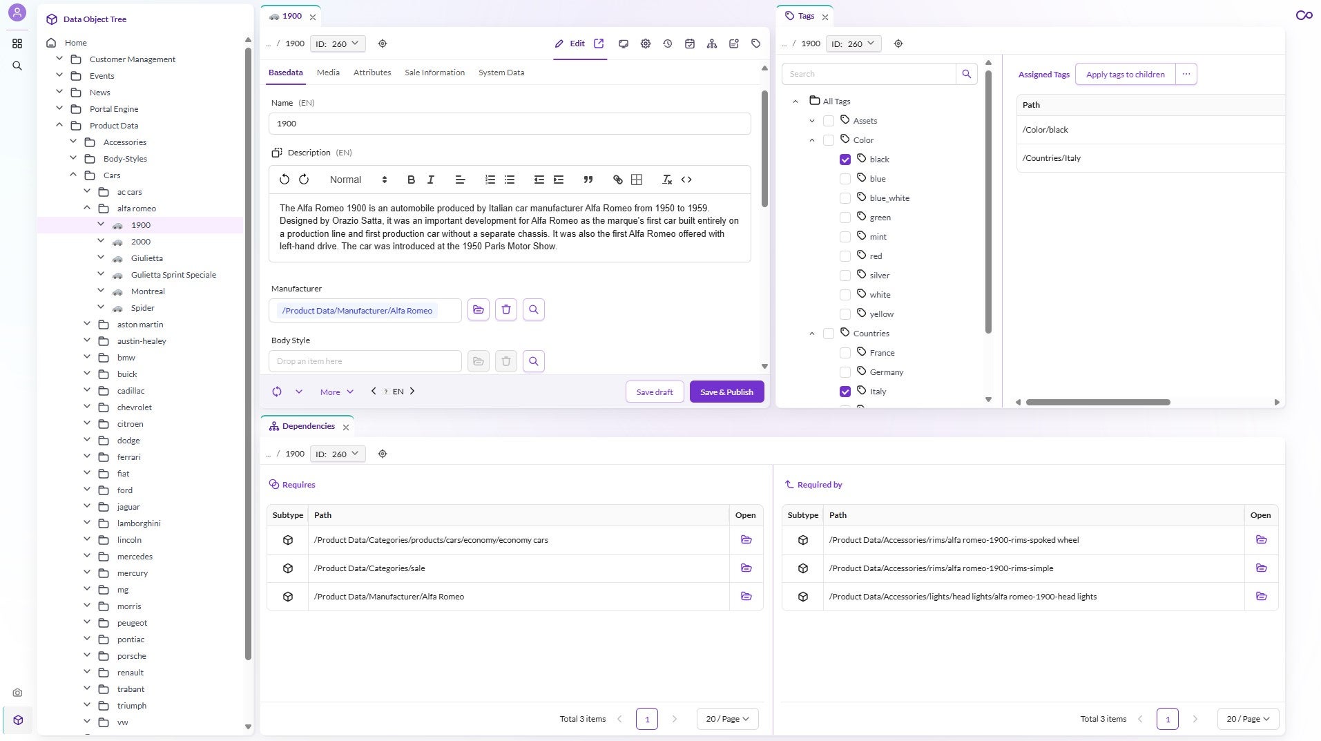The height and width of the screenshot is (741, 1321).
Task: Click the user avatar icon
Action: 17,12
